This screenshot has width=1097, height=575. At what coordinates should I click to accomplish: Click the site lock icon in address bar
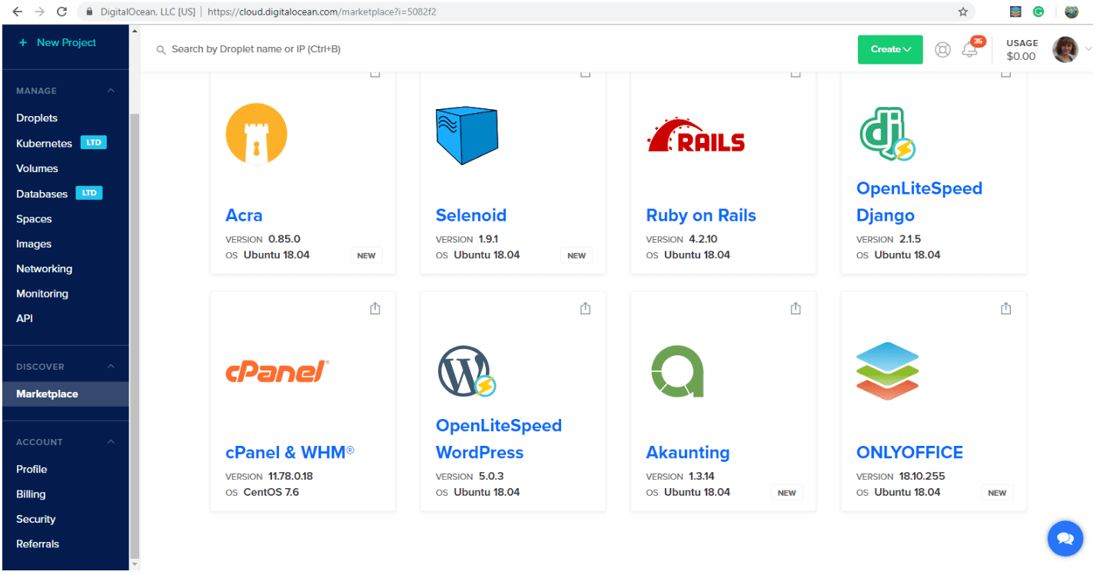pos(91,12)
